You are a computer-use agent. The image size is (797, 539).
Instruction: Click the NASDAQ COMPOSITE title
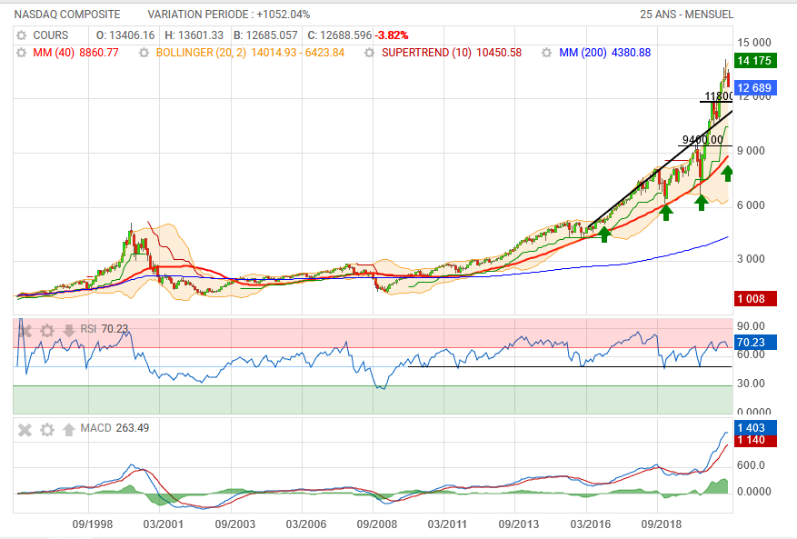(67, 15)
